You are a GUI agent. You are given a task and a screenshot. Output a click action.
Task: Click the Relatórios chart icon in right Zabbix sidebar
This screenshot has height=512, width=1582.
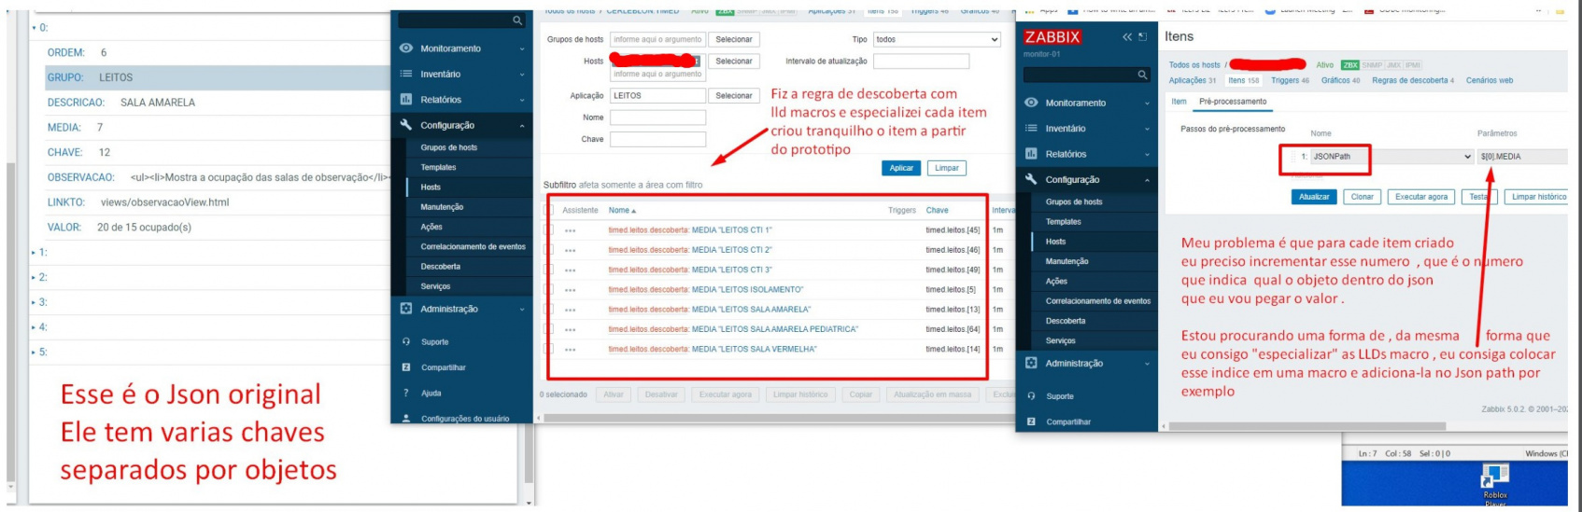[1031, 154]
